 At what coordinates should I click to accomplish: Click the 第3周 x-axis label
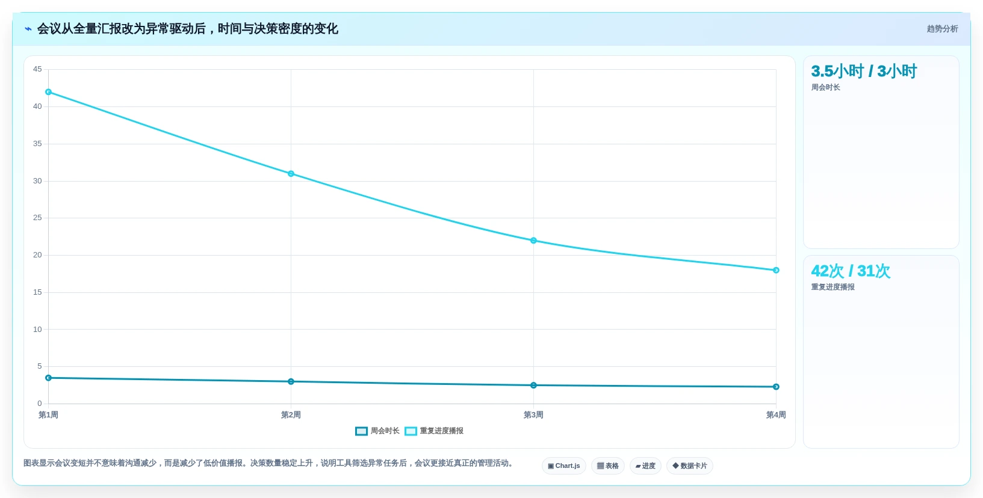[533, 415]
